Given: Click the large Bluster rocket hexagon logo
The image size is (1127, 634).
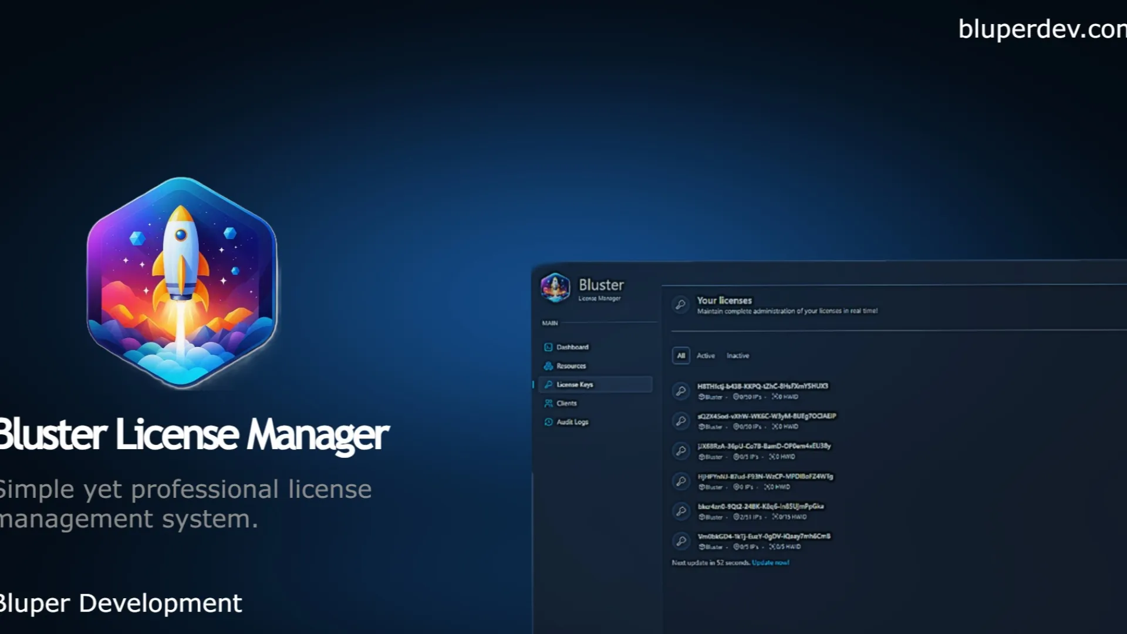Looking at the screenshot, I should point(181,283).
